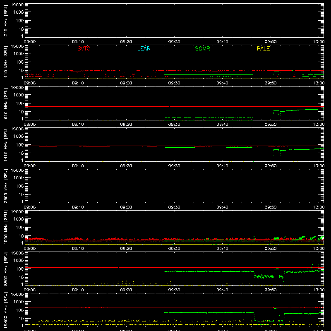The width and height of the screenshot is (331, 331).
Task: Select the '4995 MHz [SFU]' axis title
Action: (5, 227)
